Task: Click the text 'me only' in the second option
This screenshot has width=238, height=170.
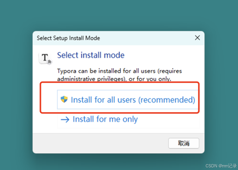Action: tap(123, 119)
